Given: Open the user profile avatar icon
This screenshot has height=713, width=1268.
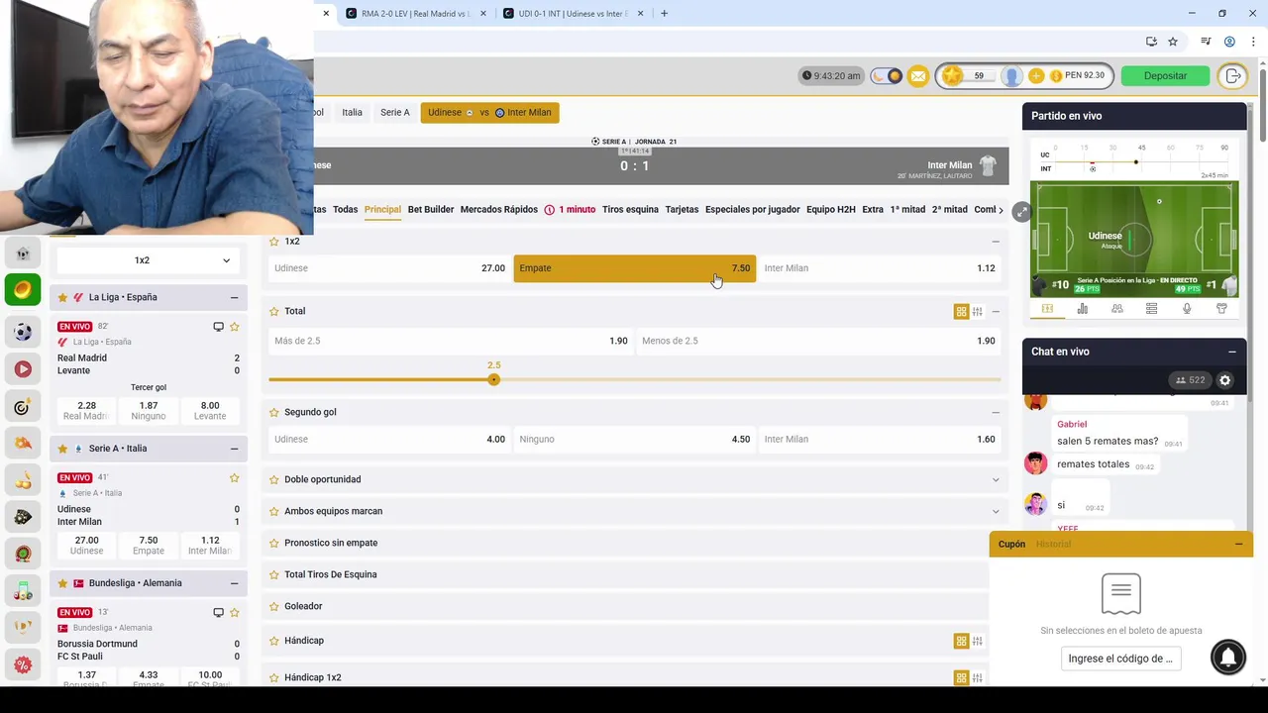Looking at the screenshot, I should [x=1011, y=76].
